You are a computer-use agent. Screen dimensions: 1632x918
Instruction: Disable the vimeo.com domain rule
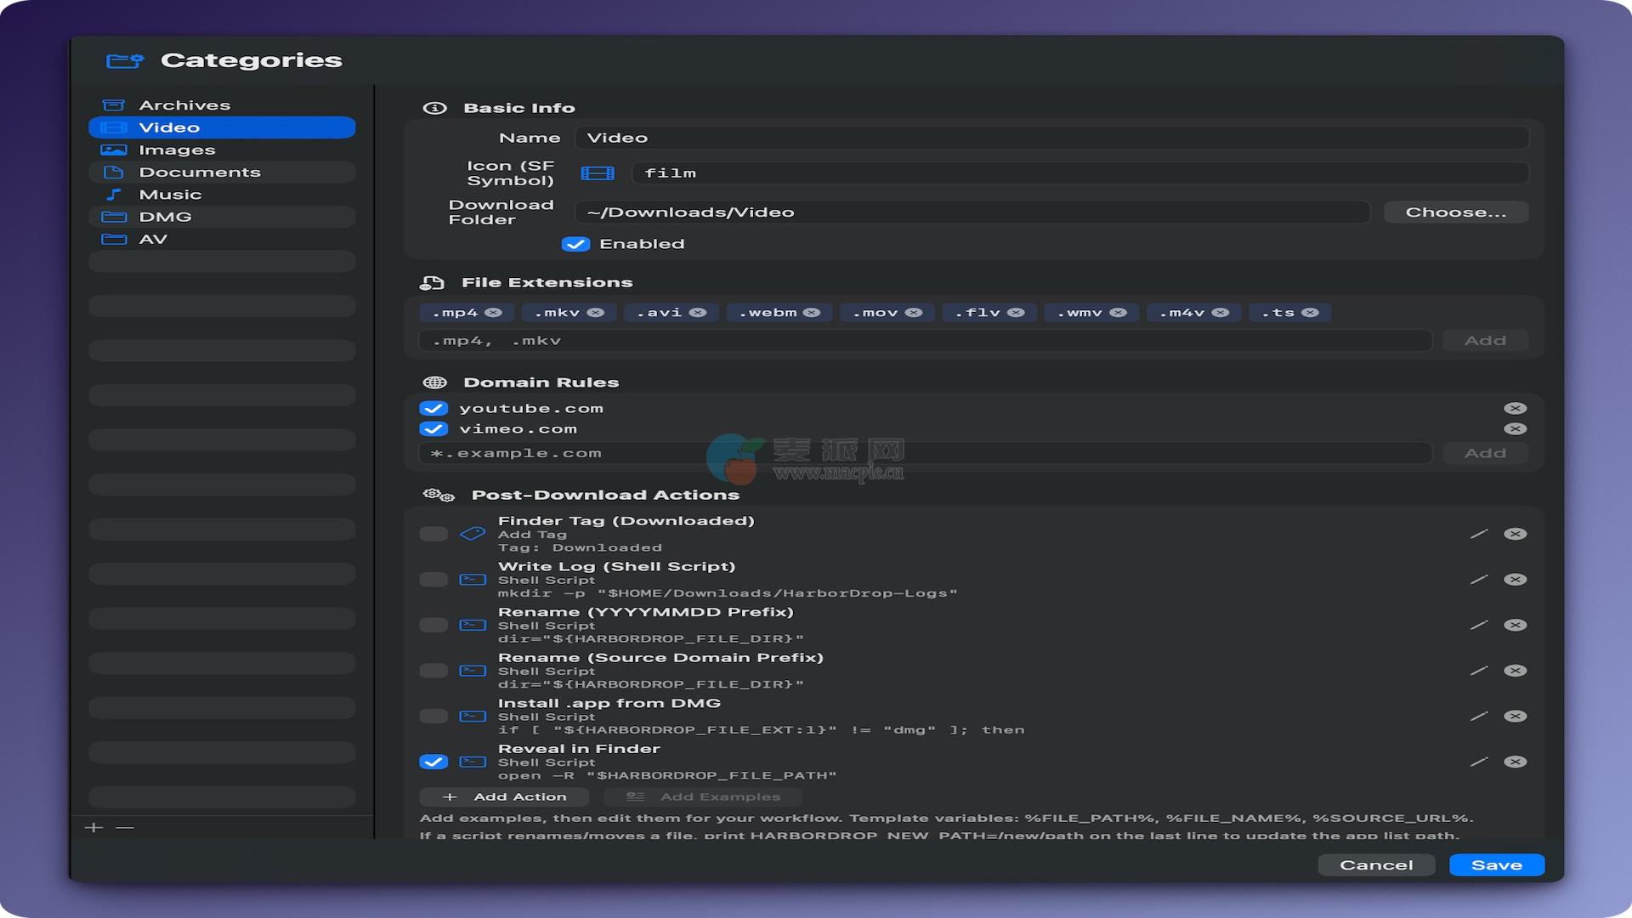click(x=433, y=429)
